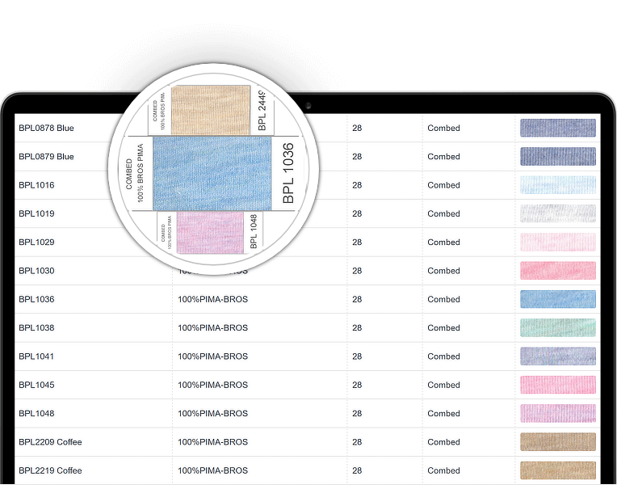Click the magnified beige BPL 2449 fabric sample
This screenshot has width=617, height=485.
(x=212, y=109)
